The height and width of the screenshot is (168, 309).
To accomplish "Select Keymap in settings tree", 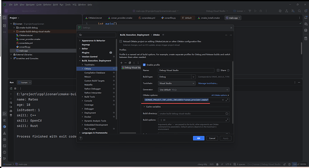I will [86, 45].
